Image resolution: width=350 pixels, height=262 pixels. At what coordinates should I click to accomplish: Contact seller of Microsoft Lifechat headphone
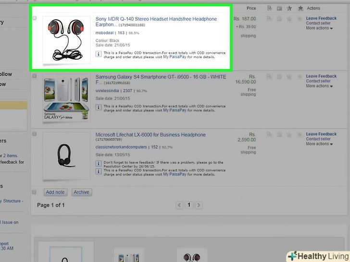tap(318, 139)
